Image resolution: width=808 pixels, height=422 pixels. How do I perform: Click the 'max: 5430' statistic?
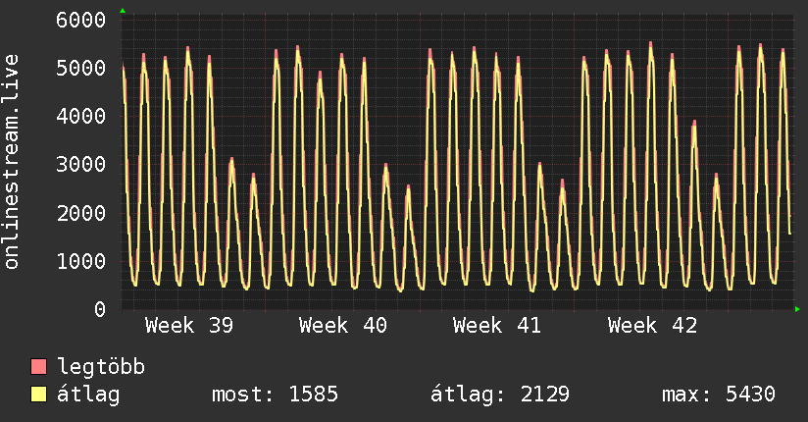[719, 395]
